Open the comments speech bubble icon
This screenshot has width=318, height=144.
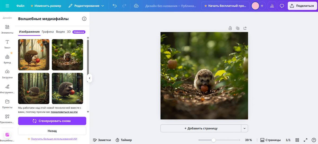282,6
